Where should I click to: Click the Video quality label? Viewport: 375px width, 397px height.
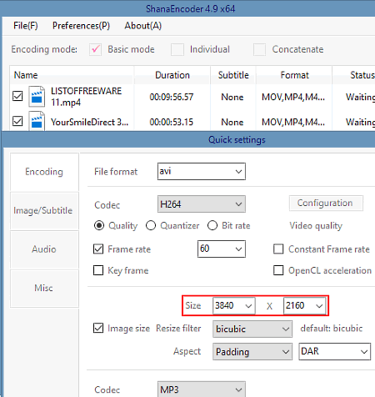pos(316,226)
